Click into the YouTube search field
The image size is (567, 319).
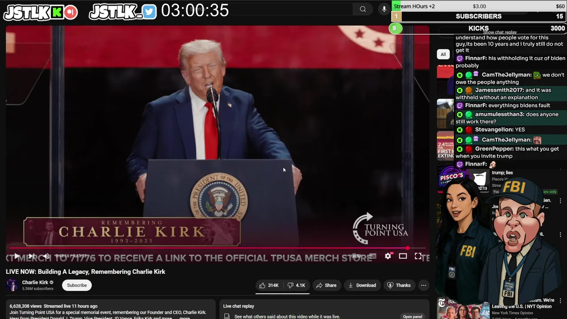click(x=270, y=9)
